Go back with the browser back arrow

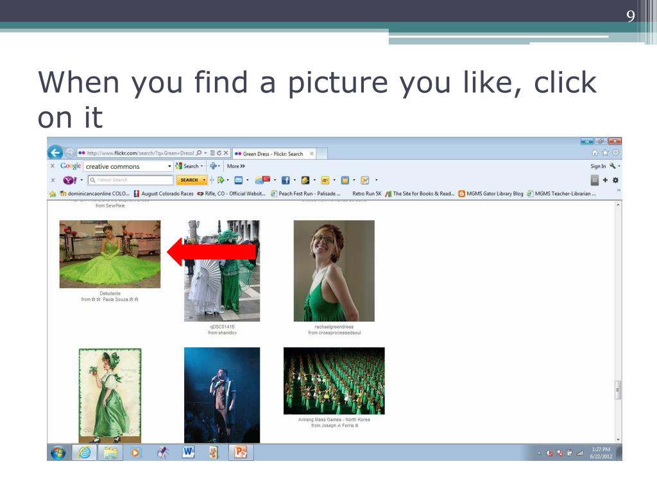click(x=55, y=153)
